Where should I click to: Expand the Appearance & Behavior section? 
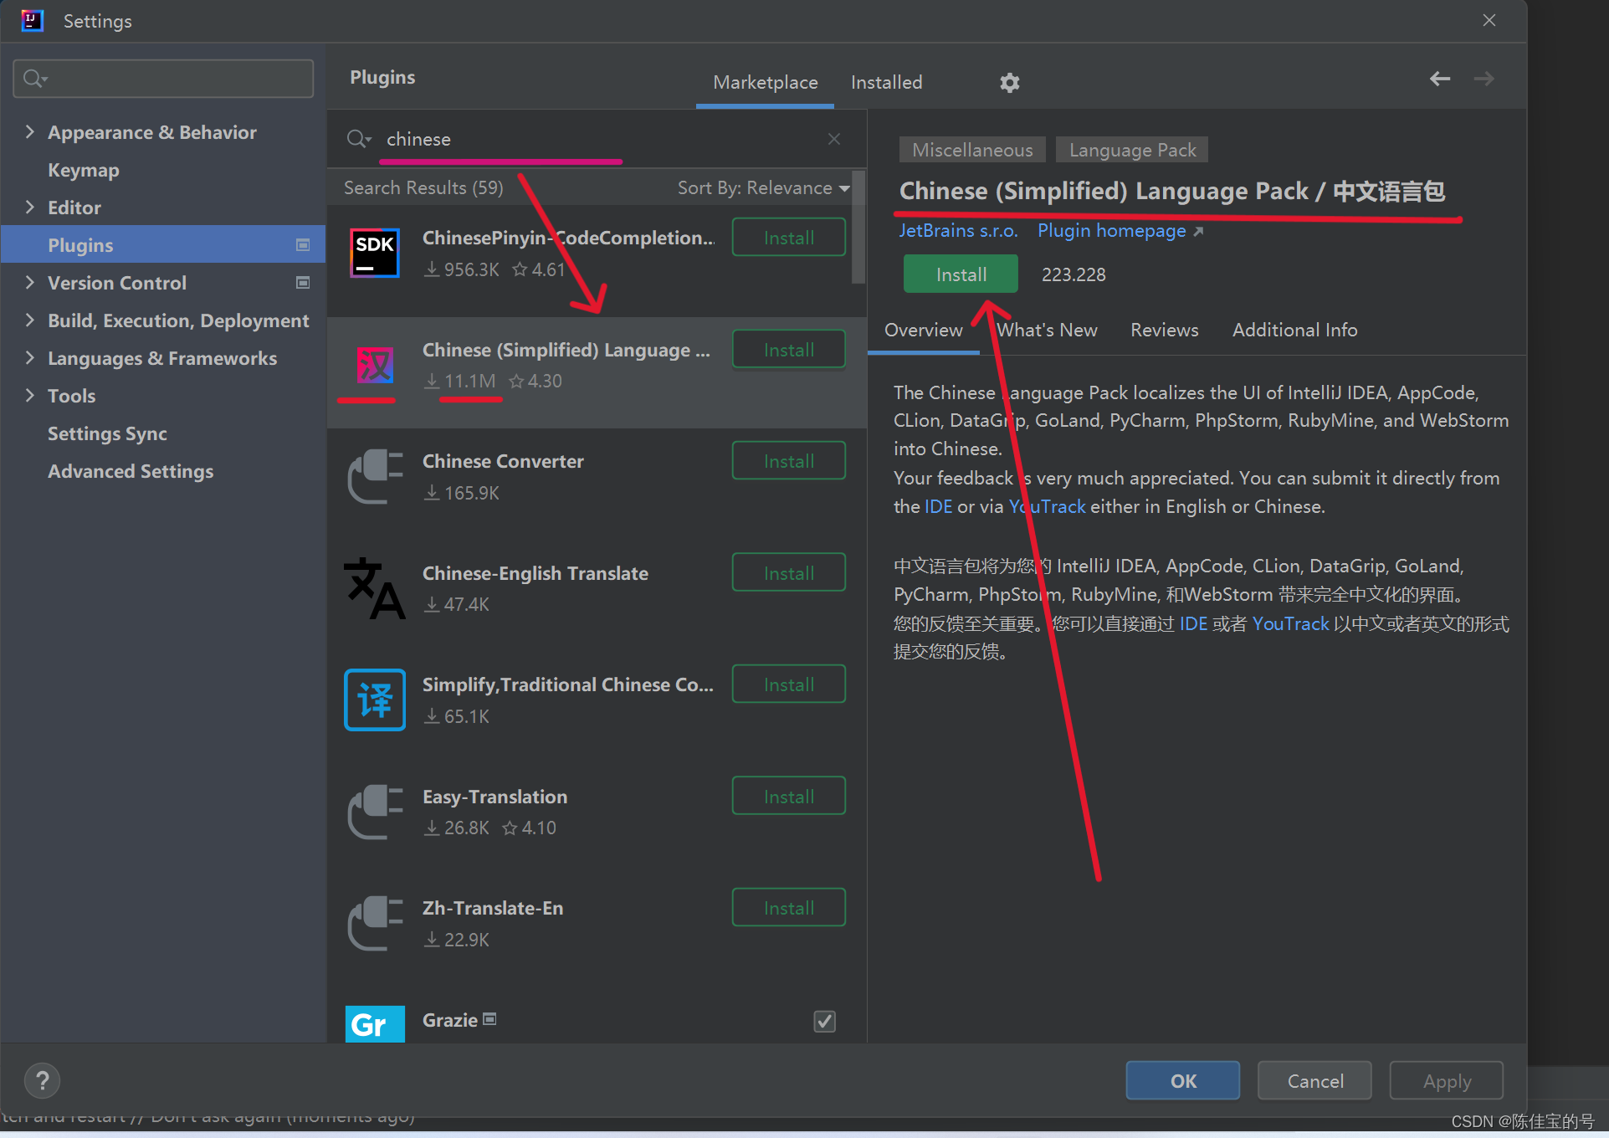coord(30,132)
